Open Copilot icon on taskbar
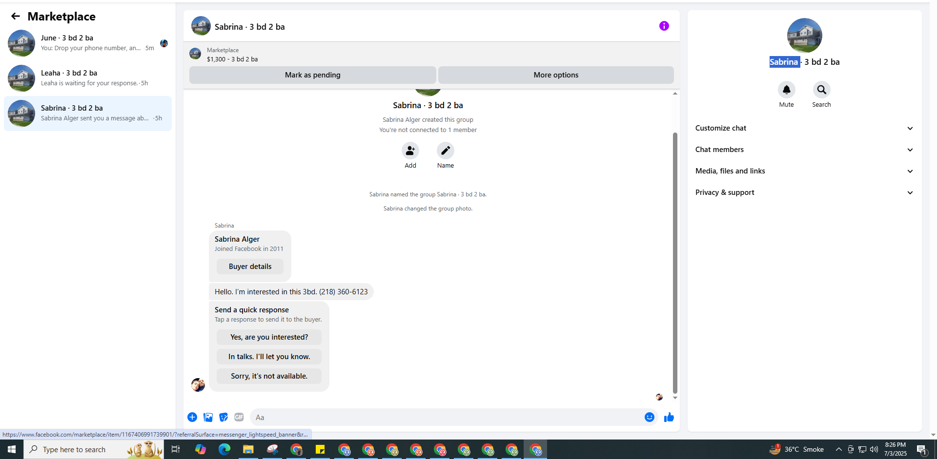 pyautogui.click(x=200, y=449)
